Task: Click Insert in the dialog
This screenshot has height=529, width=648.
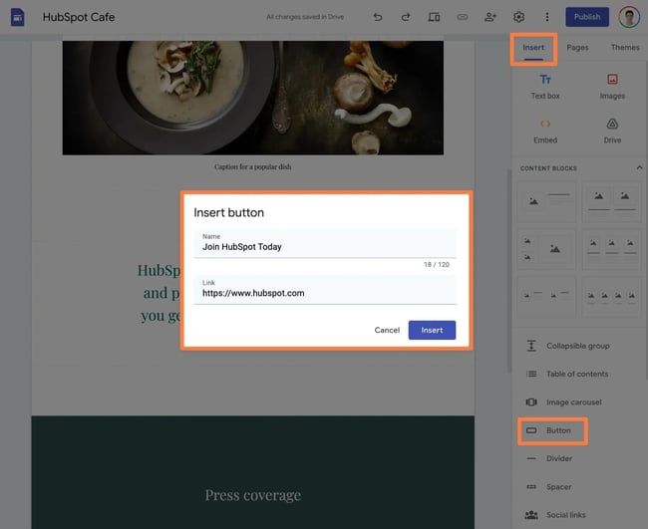Action: (432, 331)
